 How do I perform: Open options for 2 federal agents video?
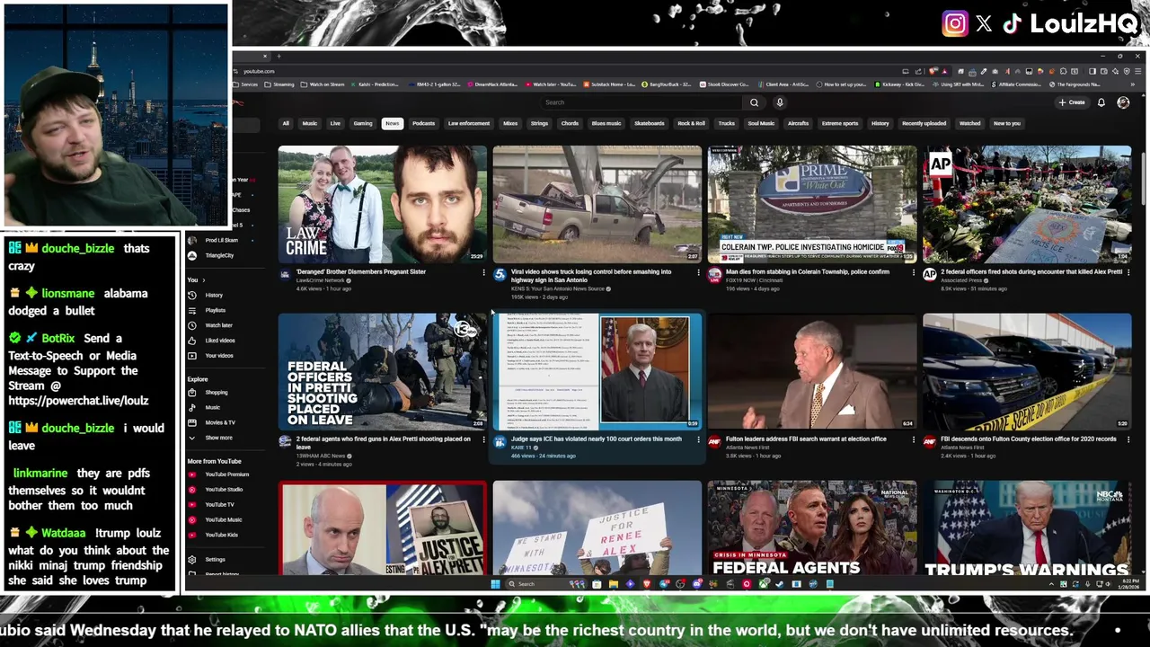coord(483,440)
